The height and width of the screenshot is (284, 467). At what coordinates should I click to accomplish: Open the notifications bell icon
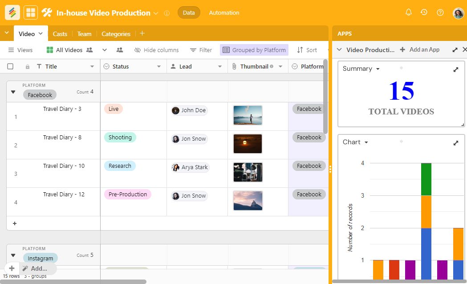tap(408, 12)
